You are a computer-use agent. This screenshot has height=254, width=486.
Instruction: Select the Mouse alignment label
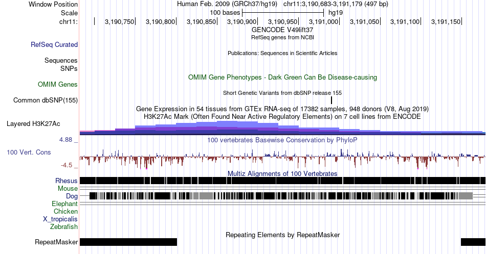pos(68,189)
